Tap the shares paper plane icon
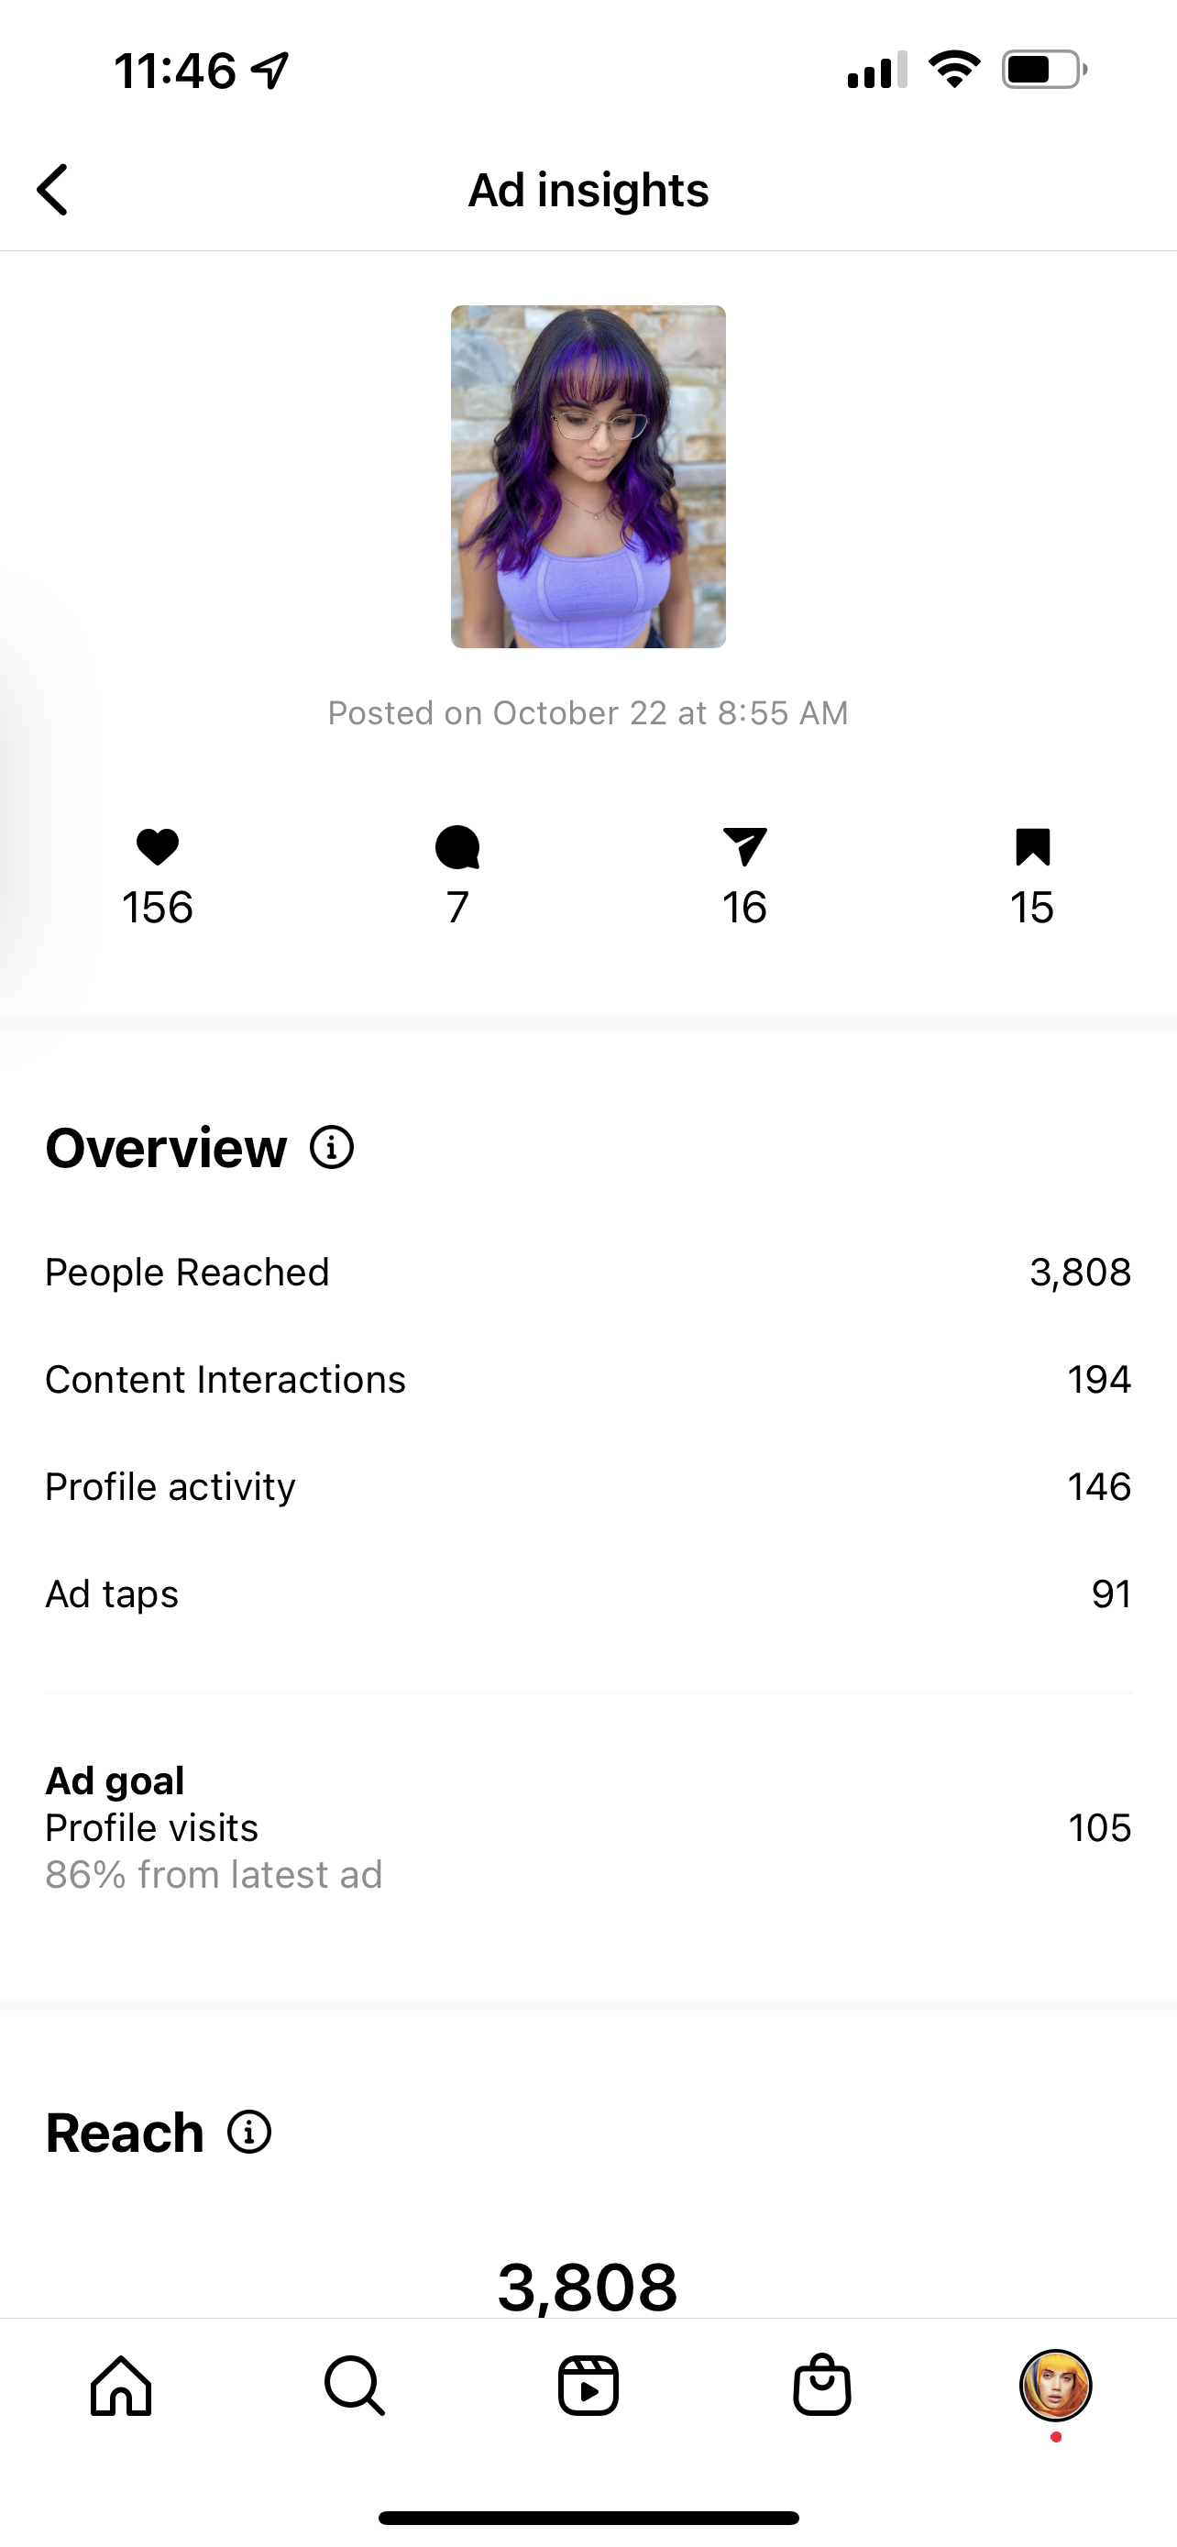This screenshot has width=1177, height=2547. (744, 847)
